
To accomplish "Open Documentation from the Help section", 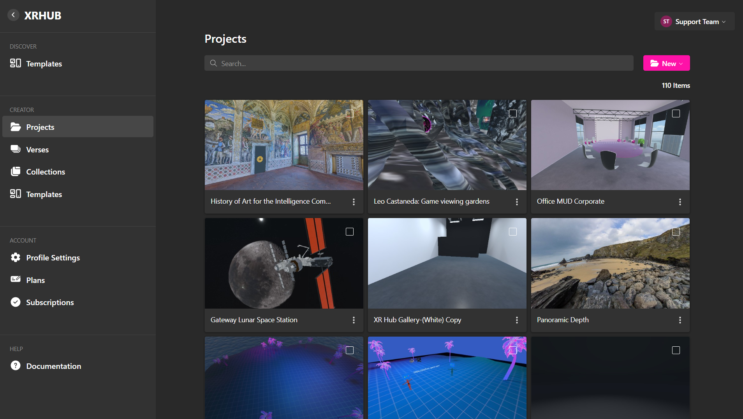I will point(53,366).
